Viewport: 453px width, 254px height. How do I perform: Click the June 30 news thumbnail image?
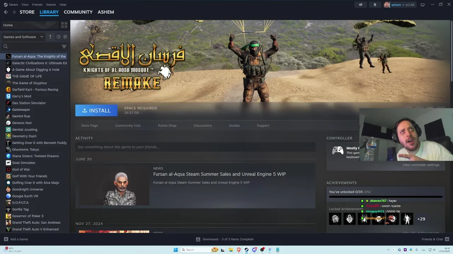[x=114, y=186]
